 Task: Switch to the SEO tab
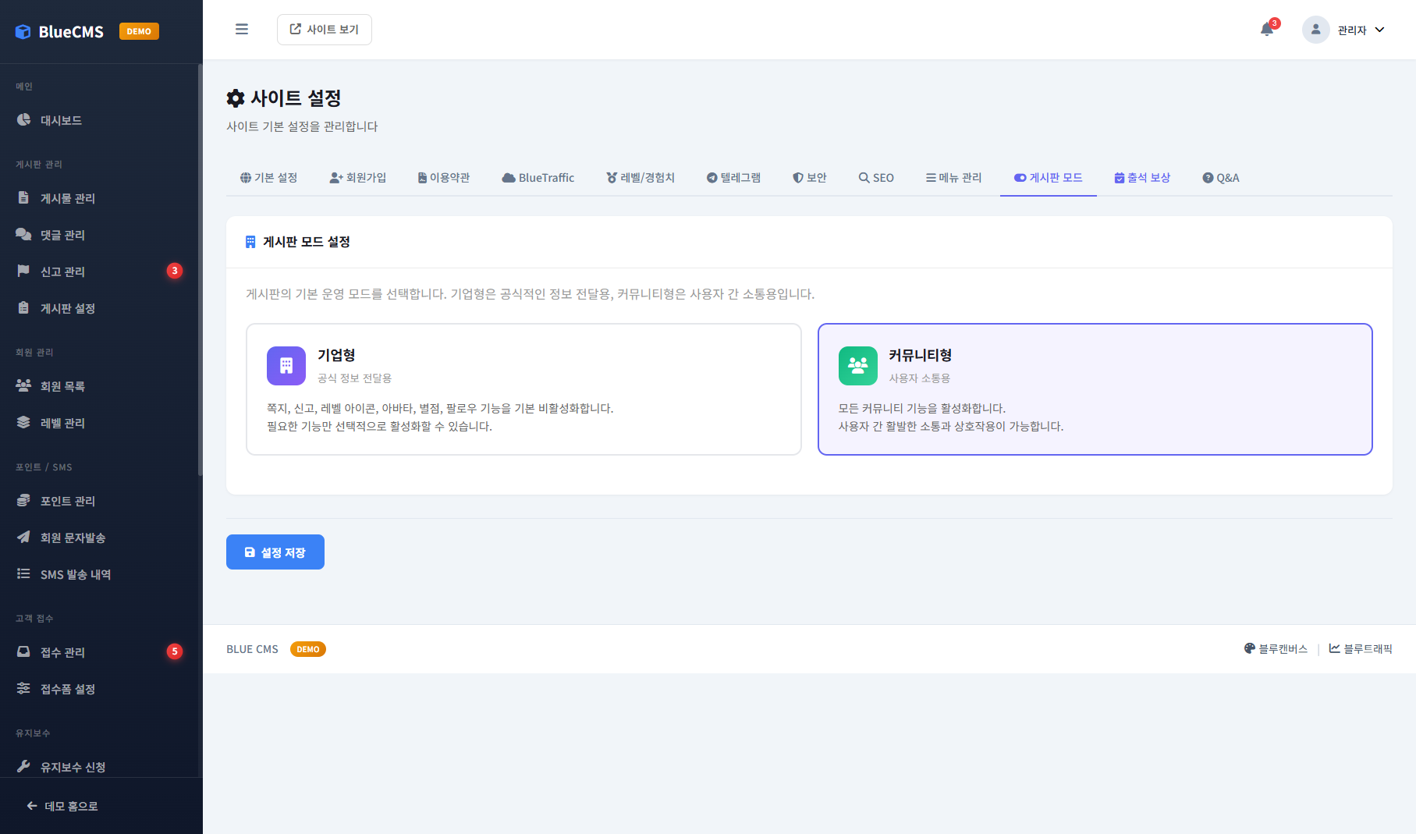click(876, 177)
